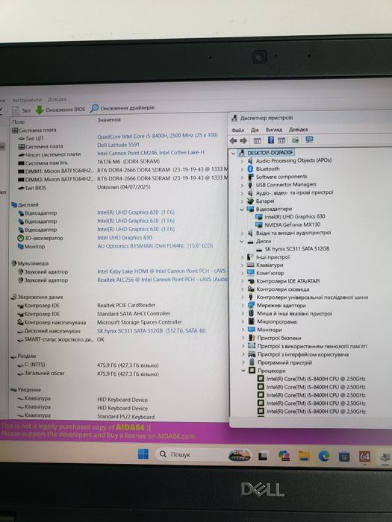Screen dimensions: 392x522
Task: Open Realtek ALC256 sound adapter link
Action: coord(162,280)
